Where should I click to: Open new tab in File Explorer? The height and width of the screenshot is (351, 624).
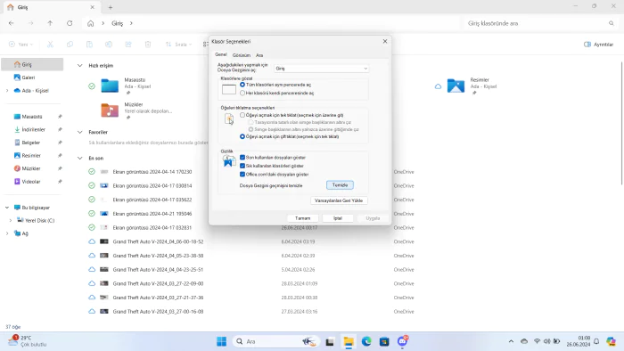pos(111,7)
